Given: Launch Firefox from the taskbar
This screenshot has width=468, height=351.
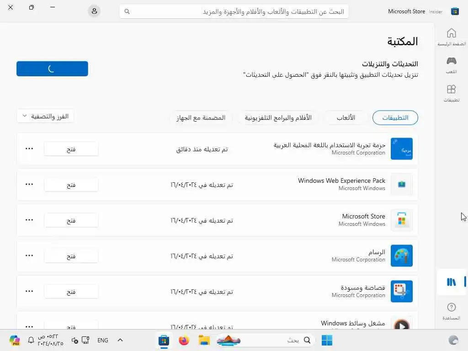Looking at the screenshot, I should tap(184, 340).
